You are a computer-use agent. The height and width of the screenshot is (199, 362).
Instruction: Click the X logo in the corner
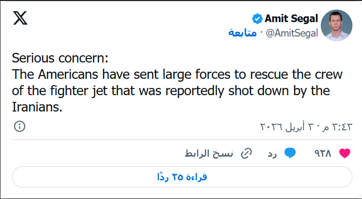(x=20, y=18)
